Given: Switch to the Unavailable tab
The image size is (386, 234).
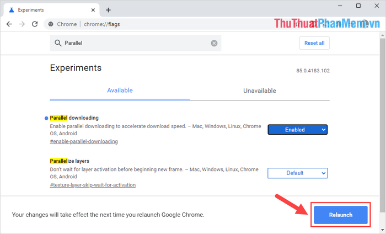Looking at the screenshot, I should tap(260, 91).
